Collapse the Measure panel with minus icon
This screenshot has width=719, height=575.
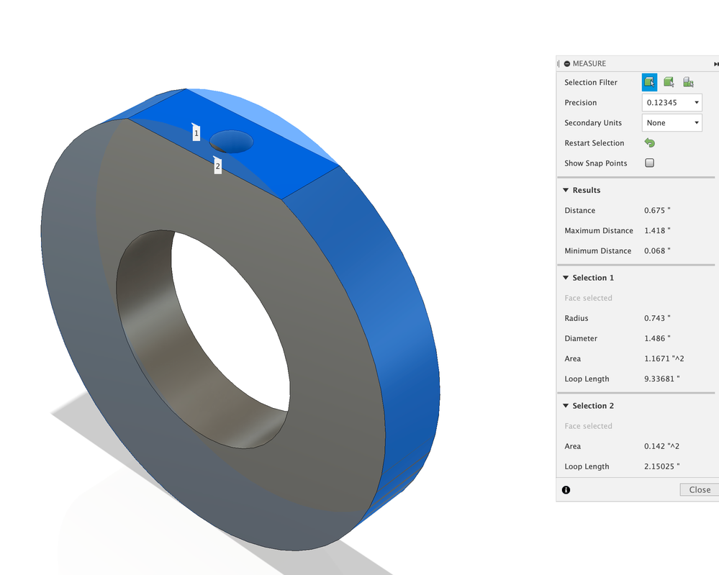[567, 64]
